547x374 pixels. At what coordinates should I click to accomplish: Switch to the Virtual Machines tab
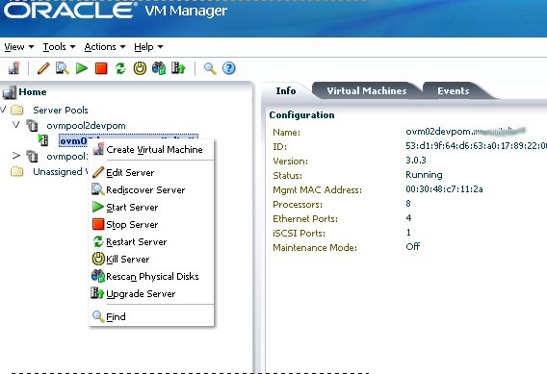point(367,91)
